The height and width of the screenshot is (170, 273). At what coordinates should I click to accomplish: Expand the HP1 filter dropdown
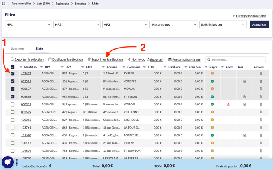coord(29,25)
